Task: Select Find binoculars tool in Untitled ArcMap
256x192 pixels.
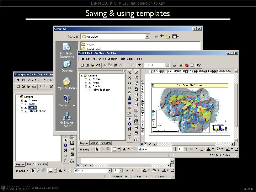Action: (129, 129)
